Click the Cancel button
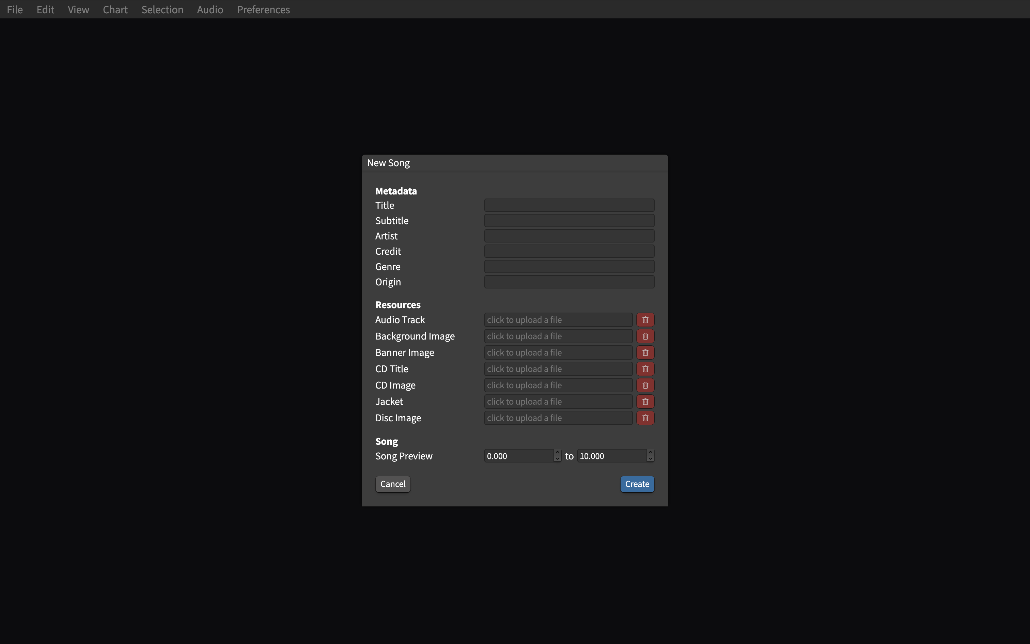1030x644 pixels. (x=393, y=484)
